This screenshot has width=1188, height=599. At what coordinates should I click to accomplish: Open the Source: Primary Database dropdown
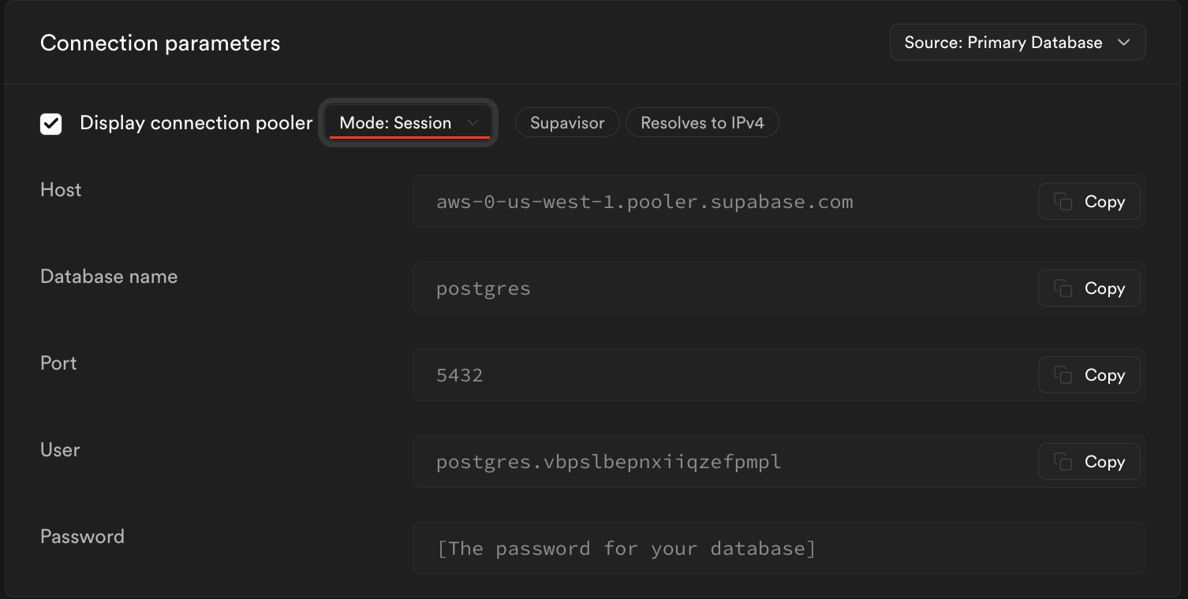(x=1017, y=43)
